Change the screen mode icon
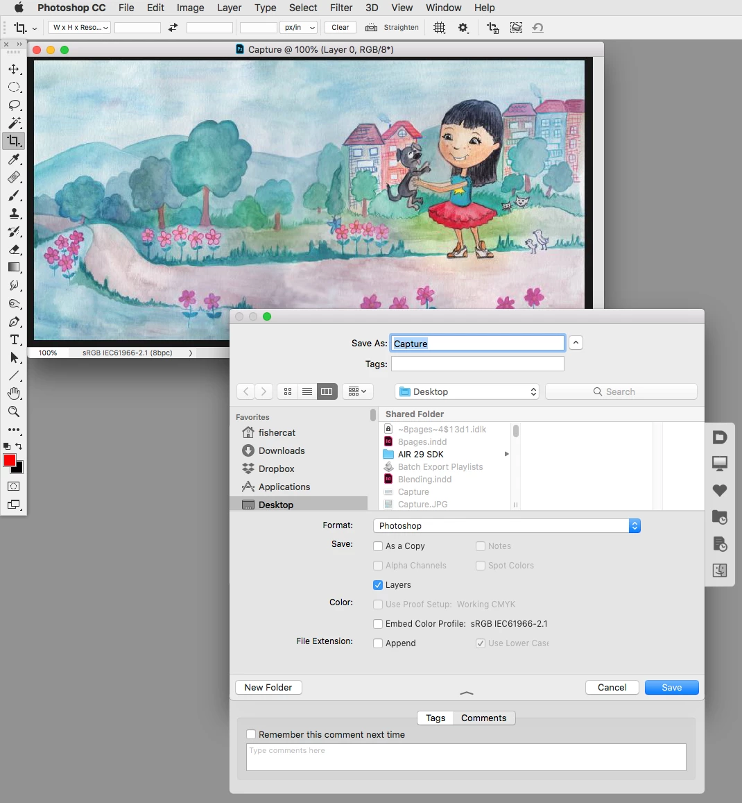 (13, 505)
